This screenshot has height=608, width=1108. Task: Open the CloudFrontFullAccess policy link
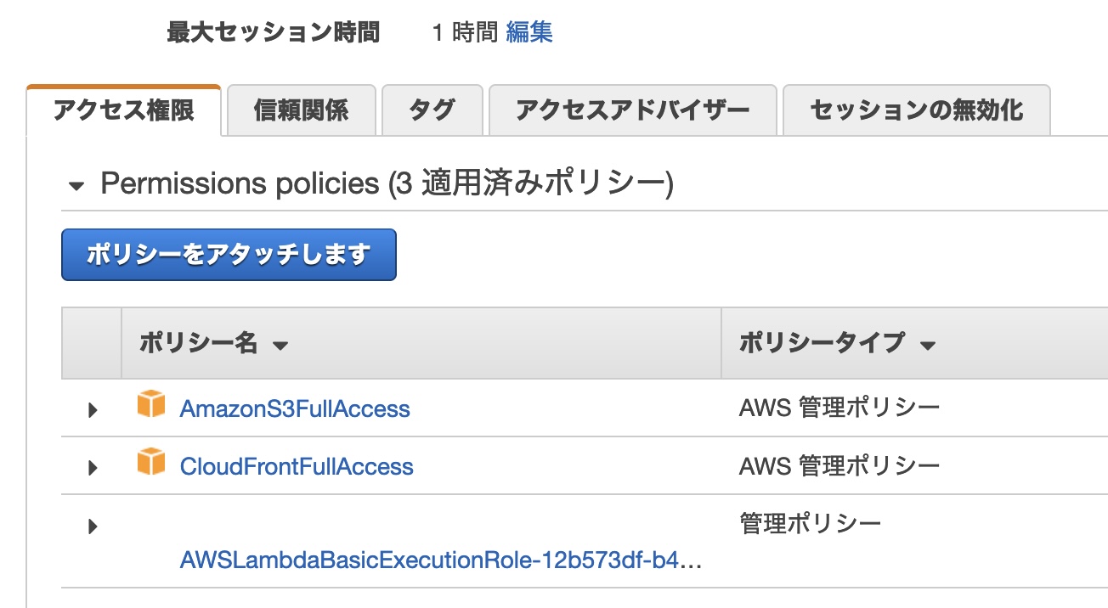click(x=297, y=467)
